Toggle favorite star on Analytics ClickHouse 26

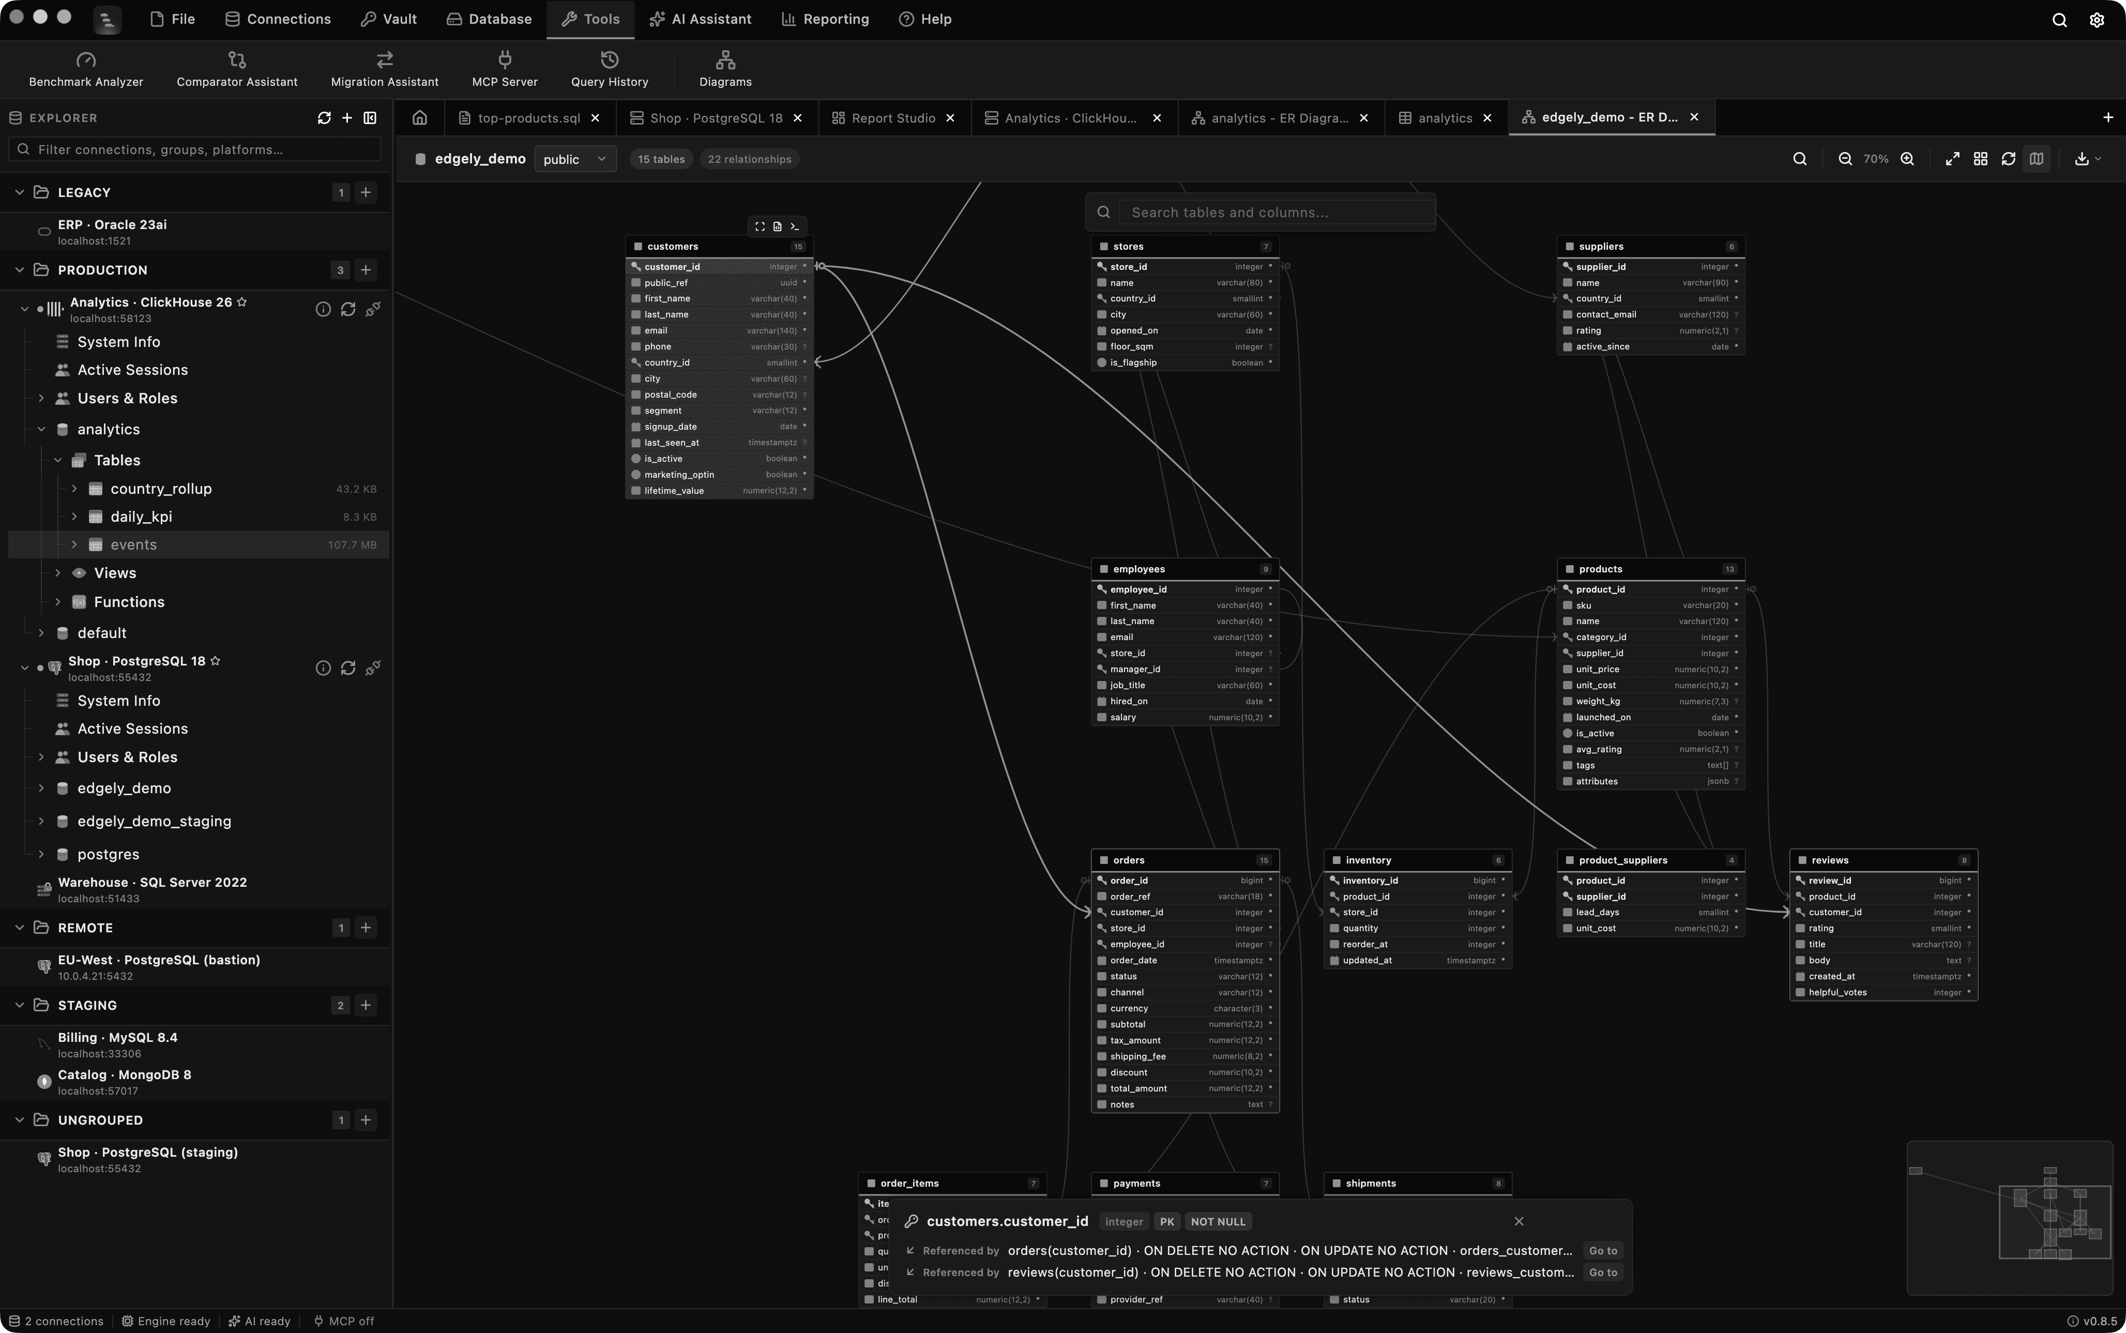tap(242, 302)
